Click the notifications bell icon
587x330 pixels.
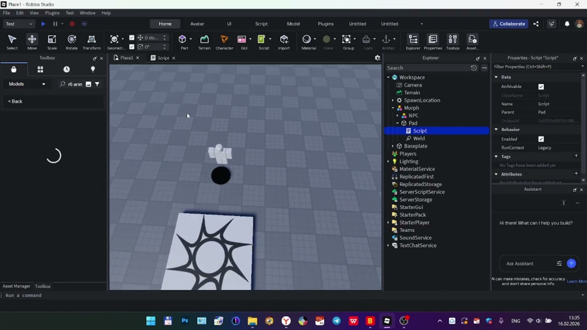567,24
